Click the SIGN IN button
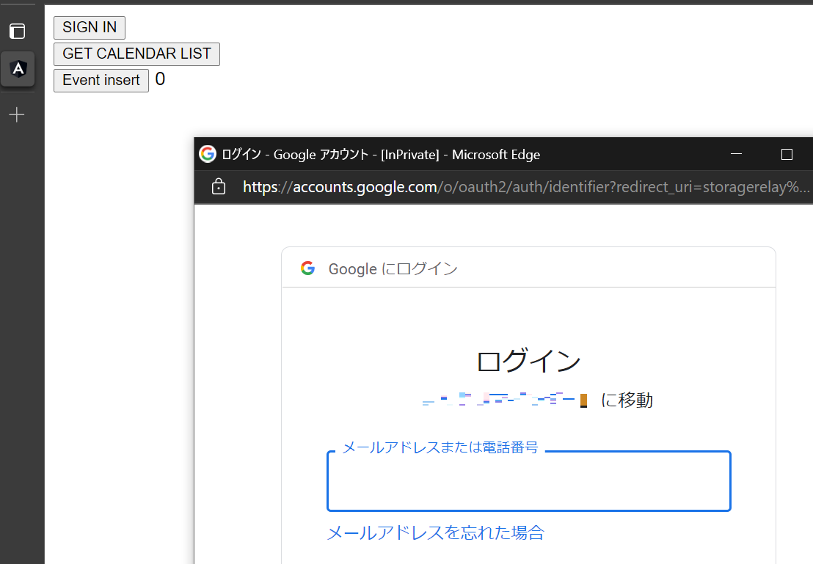Image resolution: width=813 pixels, height=564 pixels. click(90, 27)
